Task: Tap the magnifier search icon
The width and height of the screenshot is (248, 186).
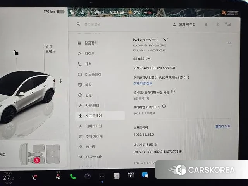Action: coord(78,24)
